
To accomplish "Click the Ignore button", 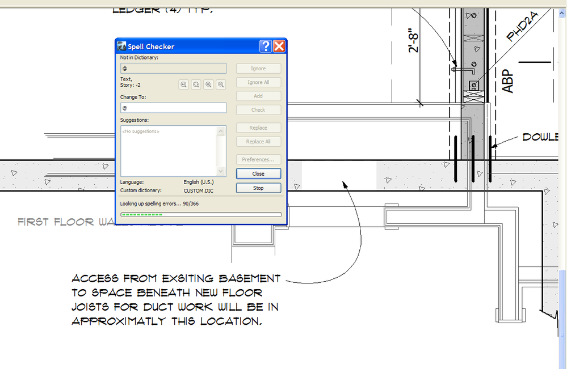I will (258, 69).
